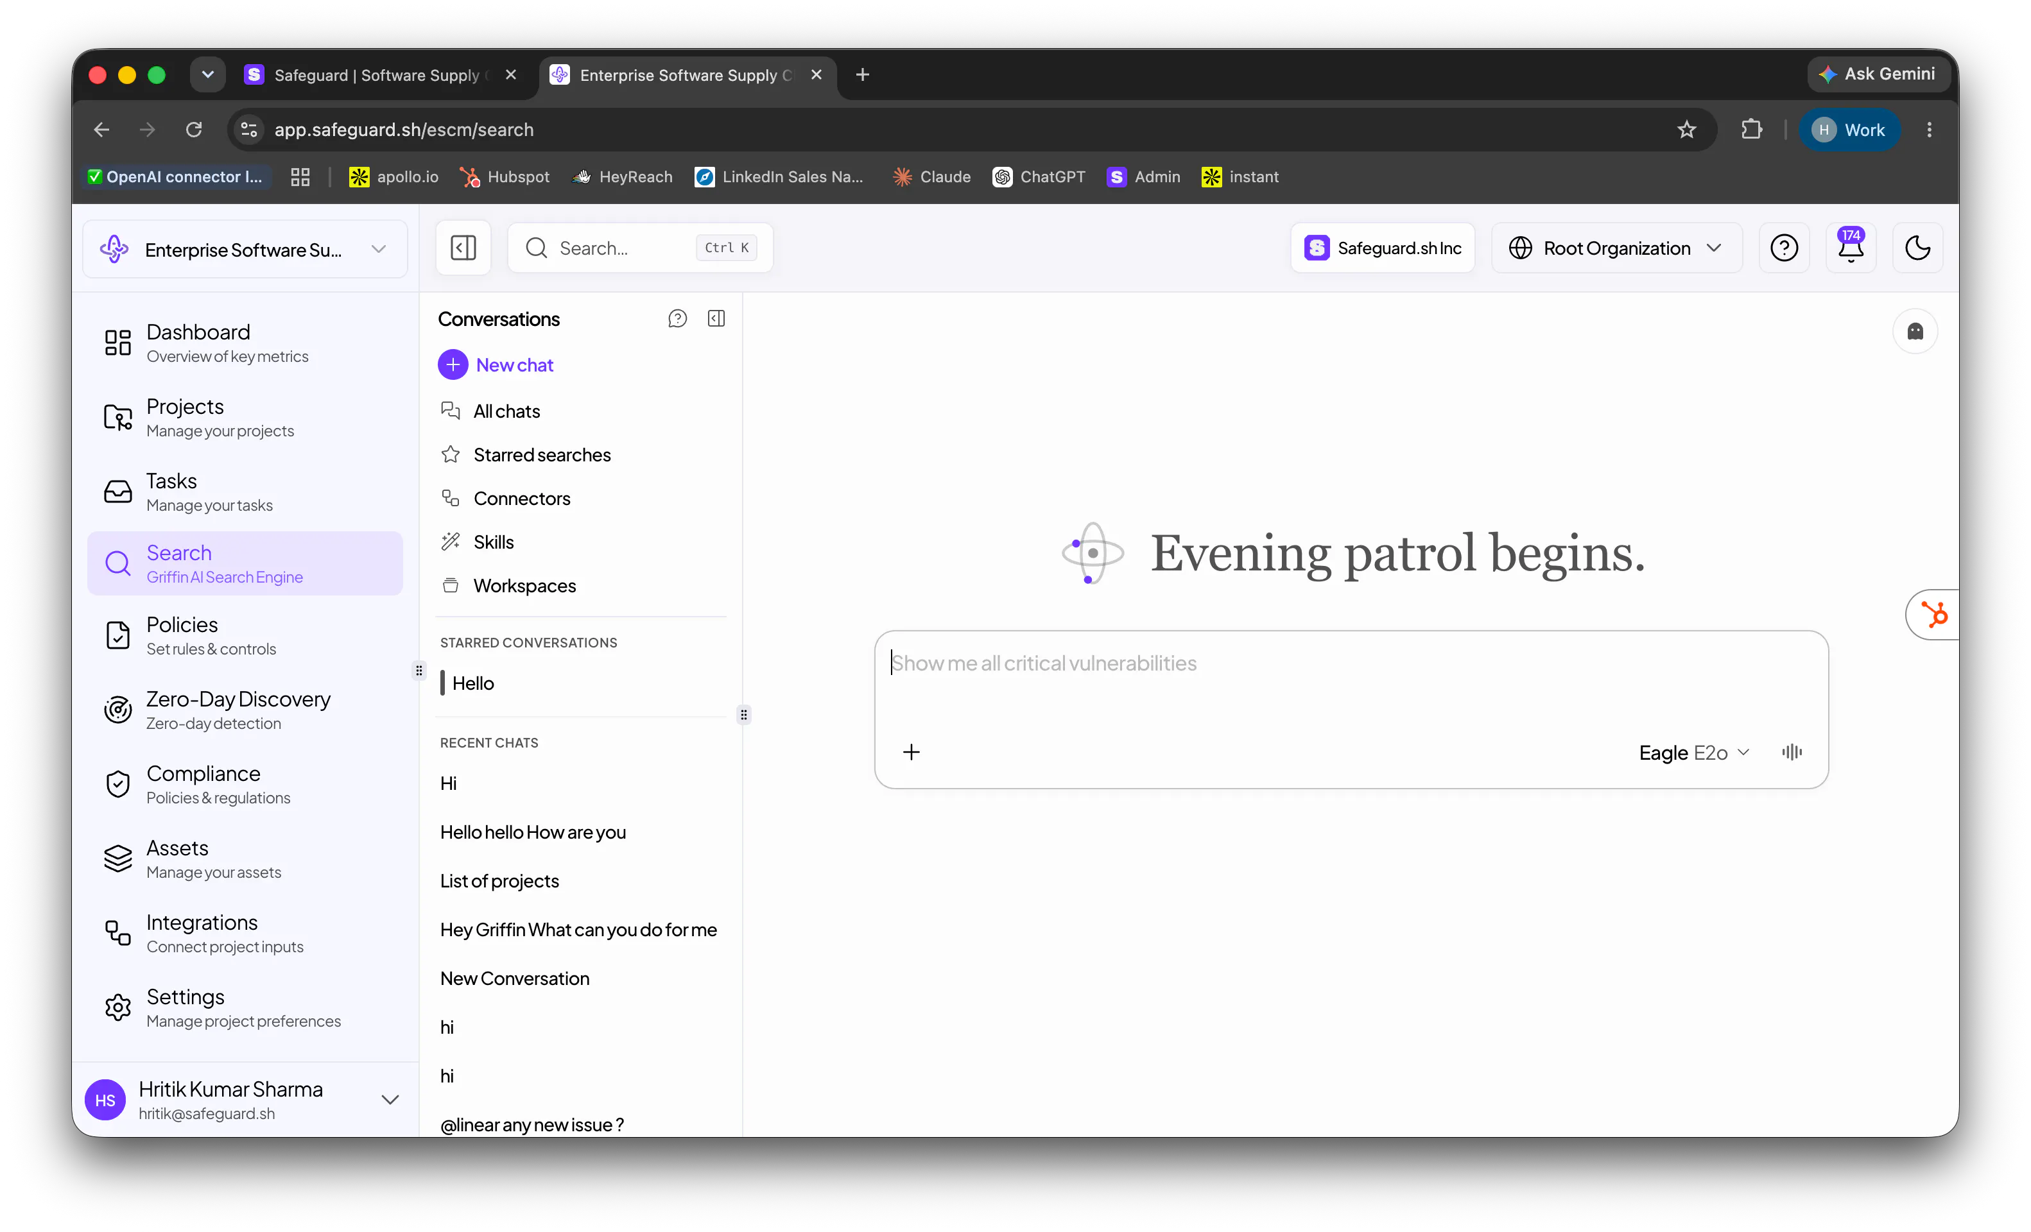The height and width of the screenshot is (1232, 2031).
Task: Open Work profile button
Action: [1849, 130]
